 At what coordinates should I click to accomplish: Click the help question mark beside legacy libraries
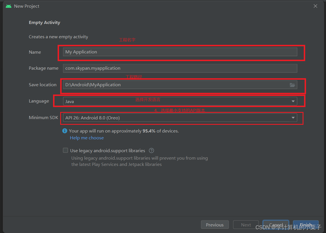click(151, 150)
